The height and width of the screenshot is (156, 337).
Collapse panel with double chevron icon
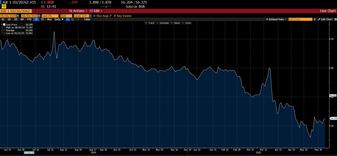pyautogui.click(x=315, y=19)
